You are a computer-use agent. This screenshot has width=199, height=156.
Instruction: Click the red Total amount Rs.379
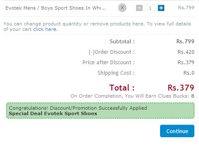point(181,88)
